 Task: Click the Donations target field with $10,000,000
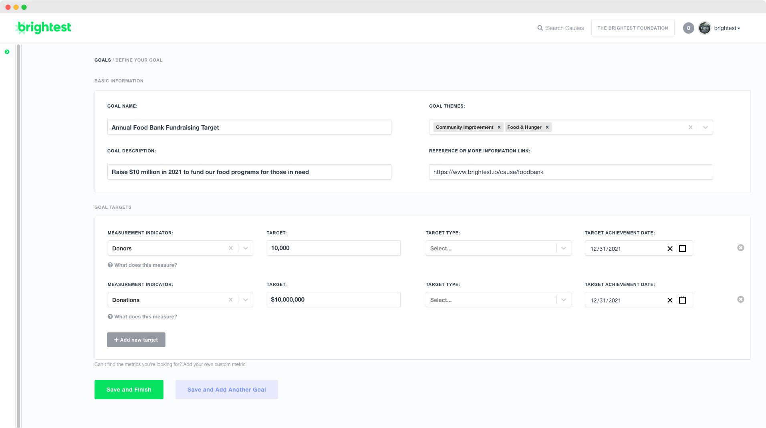coord(334,300)
